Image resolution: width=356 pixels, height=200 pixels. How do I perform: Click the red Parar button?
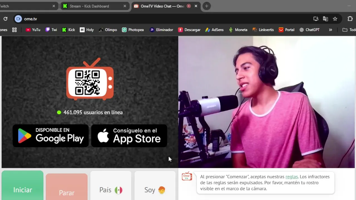[66, 187]
